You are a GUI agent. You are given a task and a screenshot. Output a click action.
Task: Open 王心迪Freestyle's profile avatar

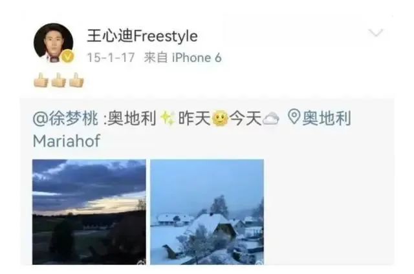pos(54,43)
